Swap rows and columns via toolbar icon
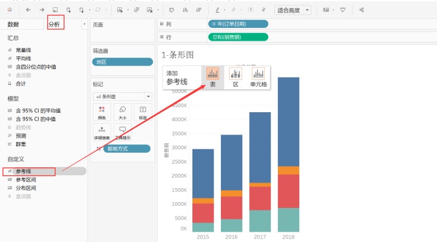 pos(172,10)
